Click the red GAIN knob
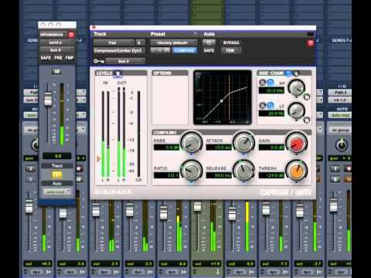Viewport: 371px width, 278px height. (x=297, y=143)
